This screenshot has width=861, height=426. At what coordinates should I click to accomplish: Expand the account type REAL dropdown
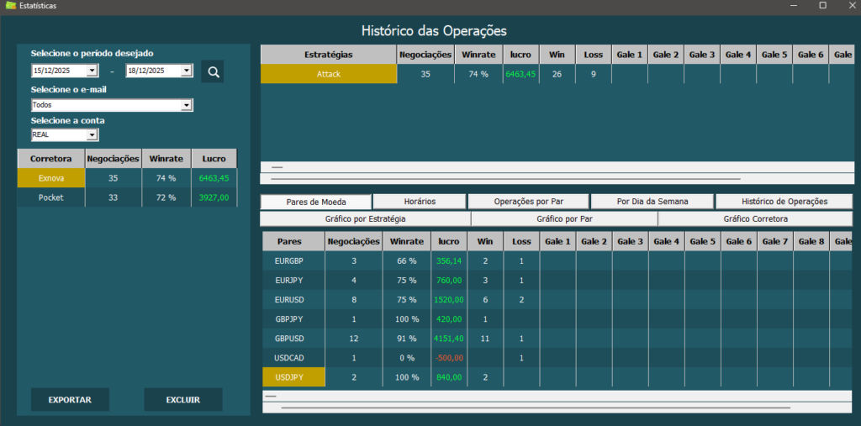pyautogui.click(x=92, y=135)
